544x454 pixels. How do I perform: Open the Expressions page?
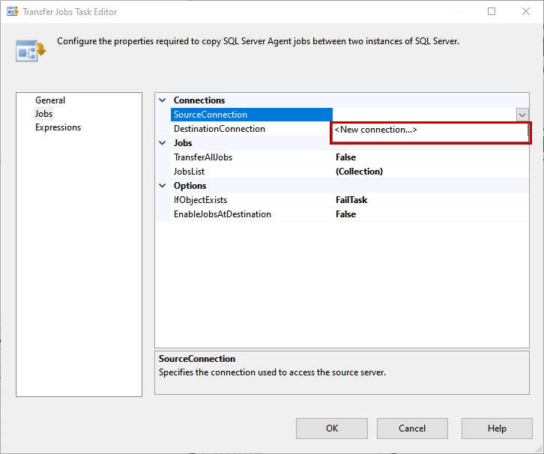tap(58, 127)
